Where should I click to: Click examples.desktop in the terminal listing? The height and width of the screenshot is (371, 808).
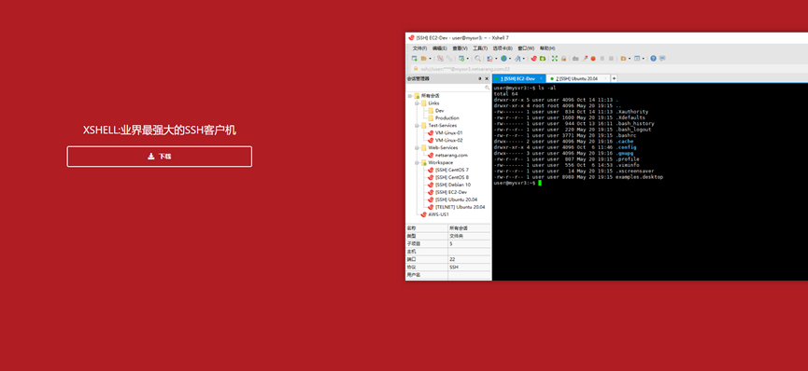pyautogui.click(x=639, y=177)
